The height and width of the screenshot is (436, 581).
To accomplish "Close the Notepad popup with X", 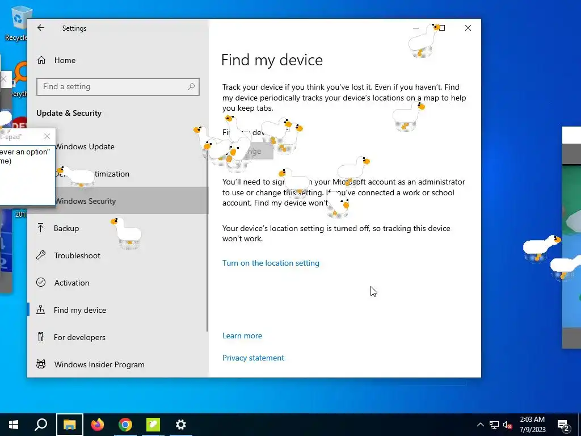I will [47, 136].
